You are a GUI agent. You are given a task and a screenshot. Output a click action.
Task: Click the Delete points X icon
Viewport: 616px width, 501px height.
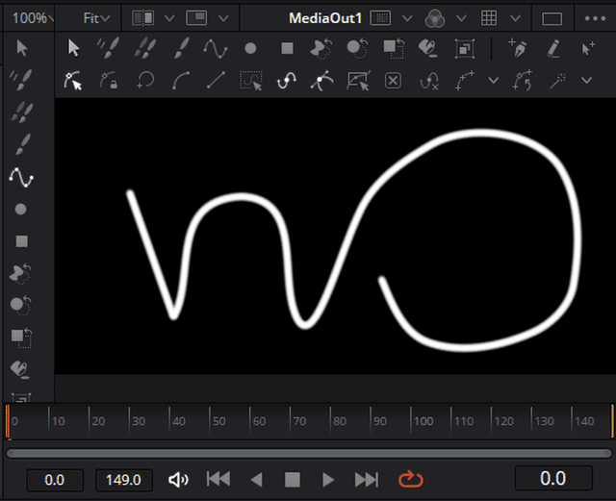393,81
